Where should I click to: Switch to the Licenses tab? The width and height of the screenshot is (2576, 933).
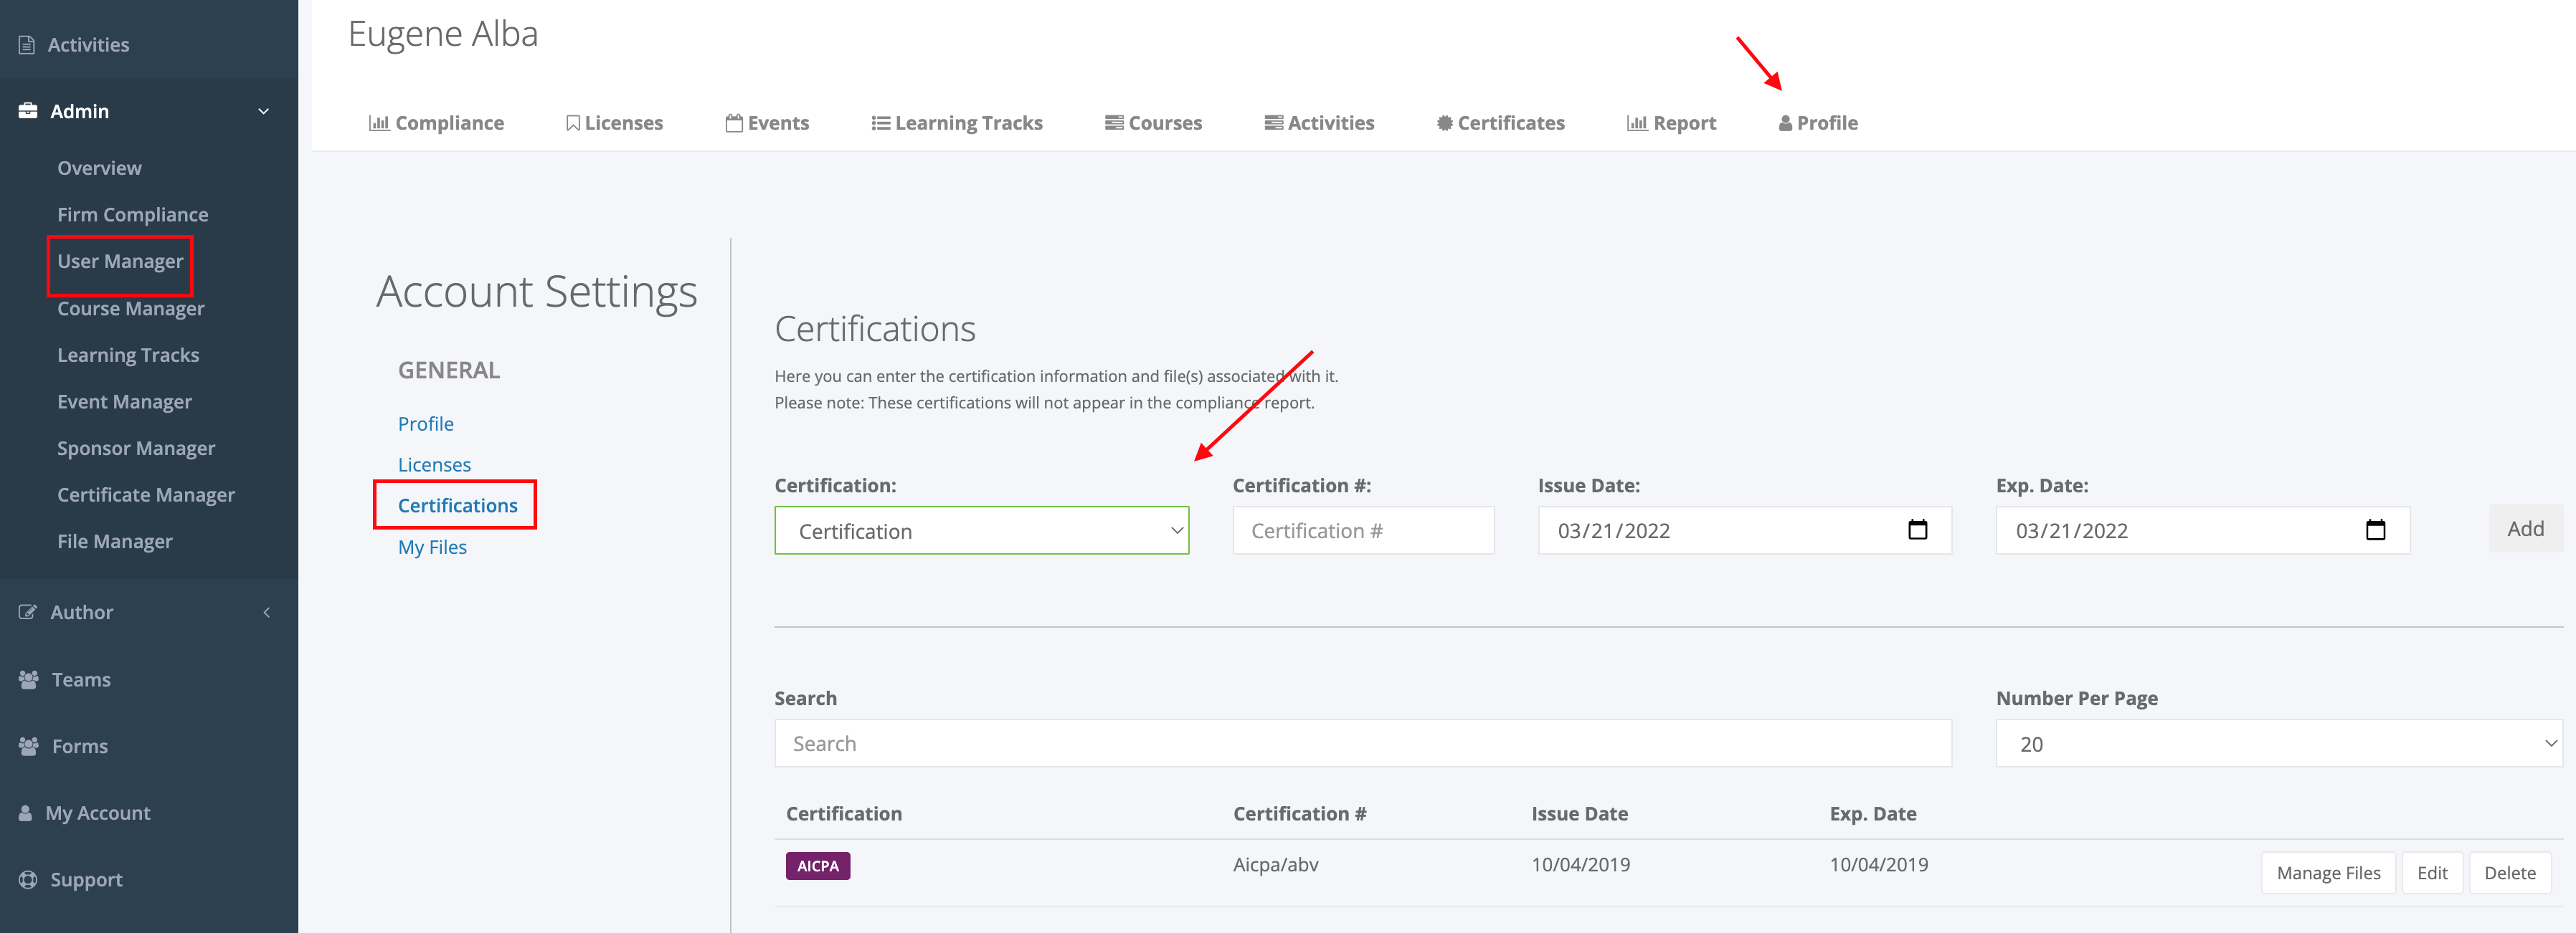(x=615, y=123)
